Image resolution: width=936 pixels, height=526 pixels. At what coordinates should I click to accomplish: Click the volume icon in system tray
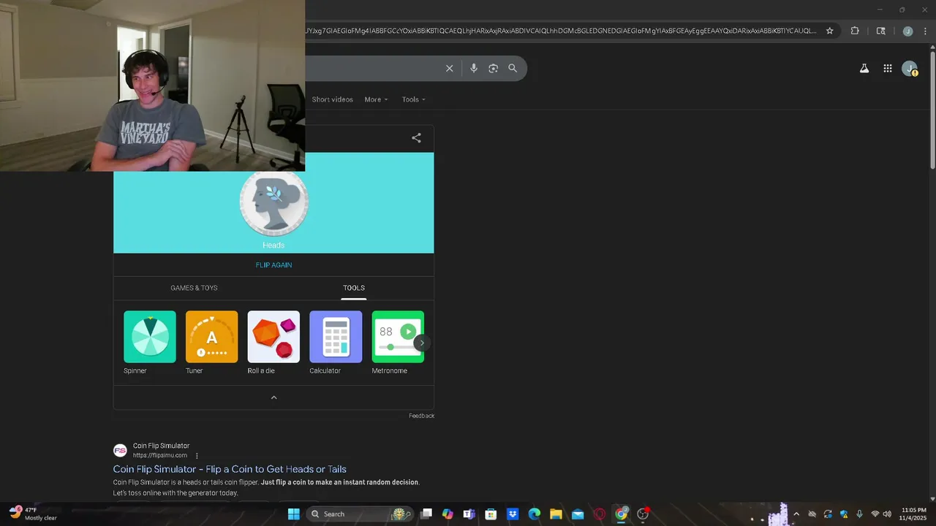point(887,514)
